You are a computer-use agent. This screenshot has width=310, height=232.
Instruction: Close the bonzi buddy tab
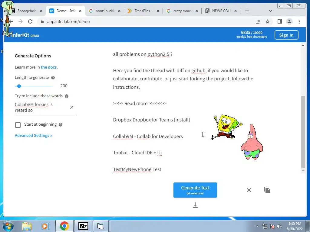pyautogui.click(x=119, y=11)
